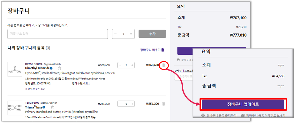Click Trizma base structure thumbnail
The height and width of the screenshot is (124, 295).
[x=15, y=108]
